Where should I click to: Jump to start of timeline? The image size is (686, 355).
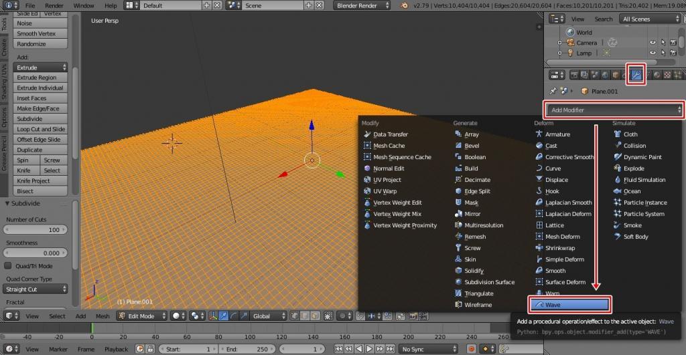pos(338,349)
